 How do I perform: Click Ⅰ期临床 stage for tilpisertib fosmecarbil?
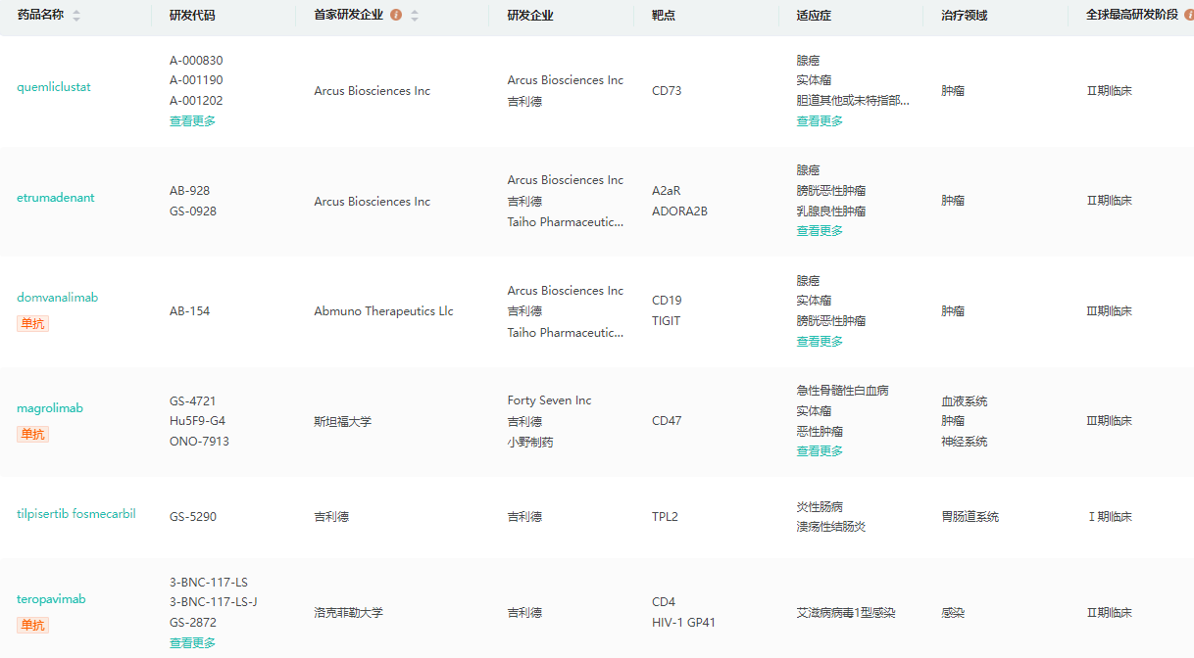click(x=1110, y=517)
